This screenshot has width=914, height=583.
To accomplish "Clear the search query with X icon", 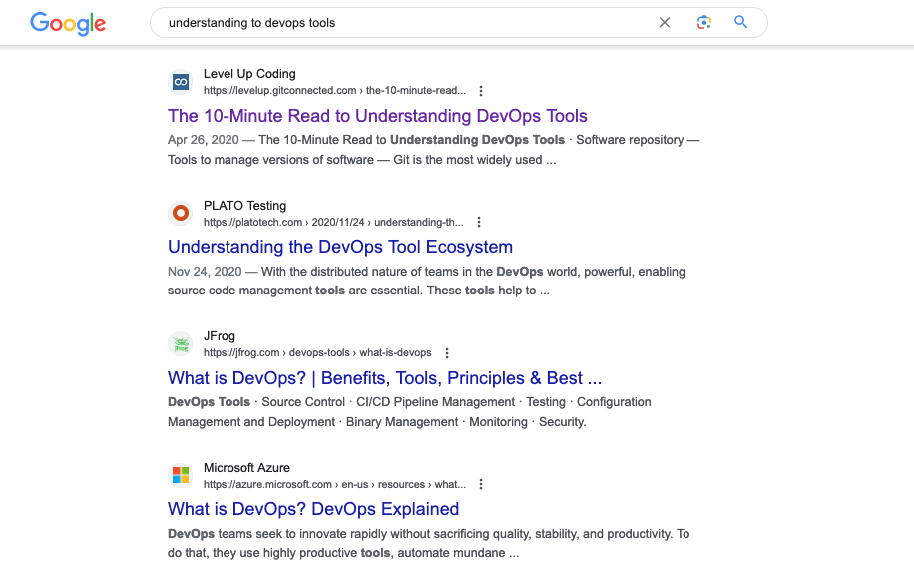I will tap(665, 23).
